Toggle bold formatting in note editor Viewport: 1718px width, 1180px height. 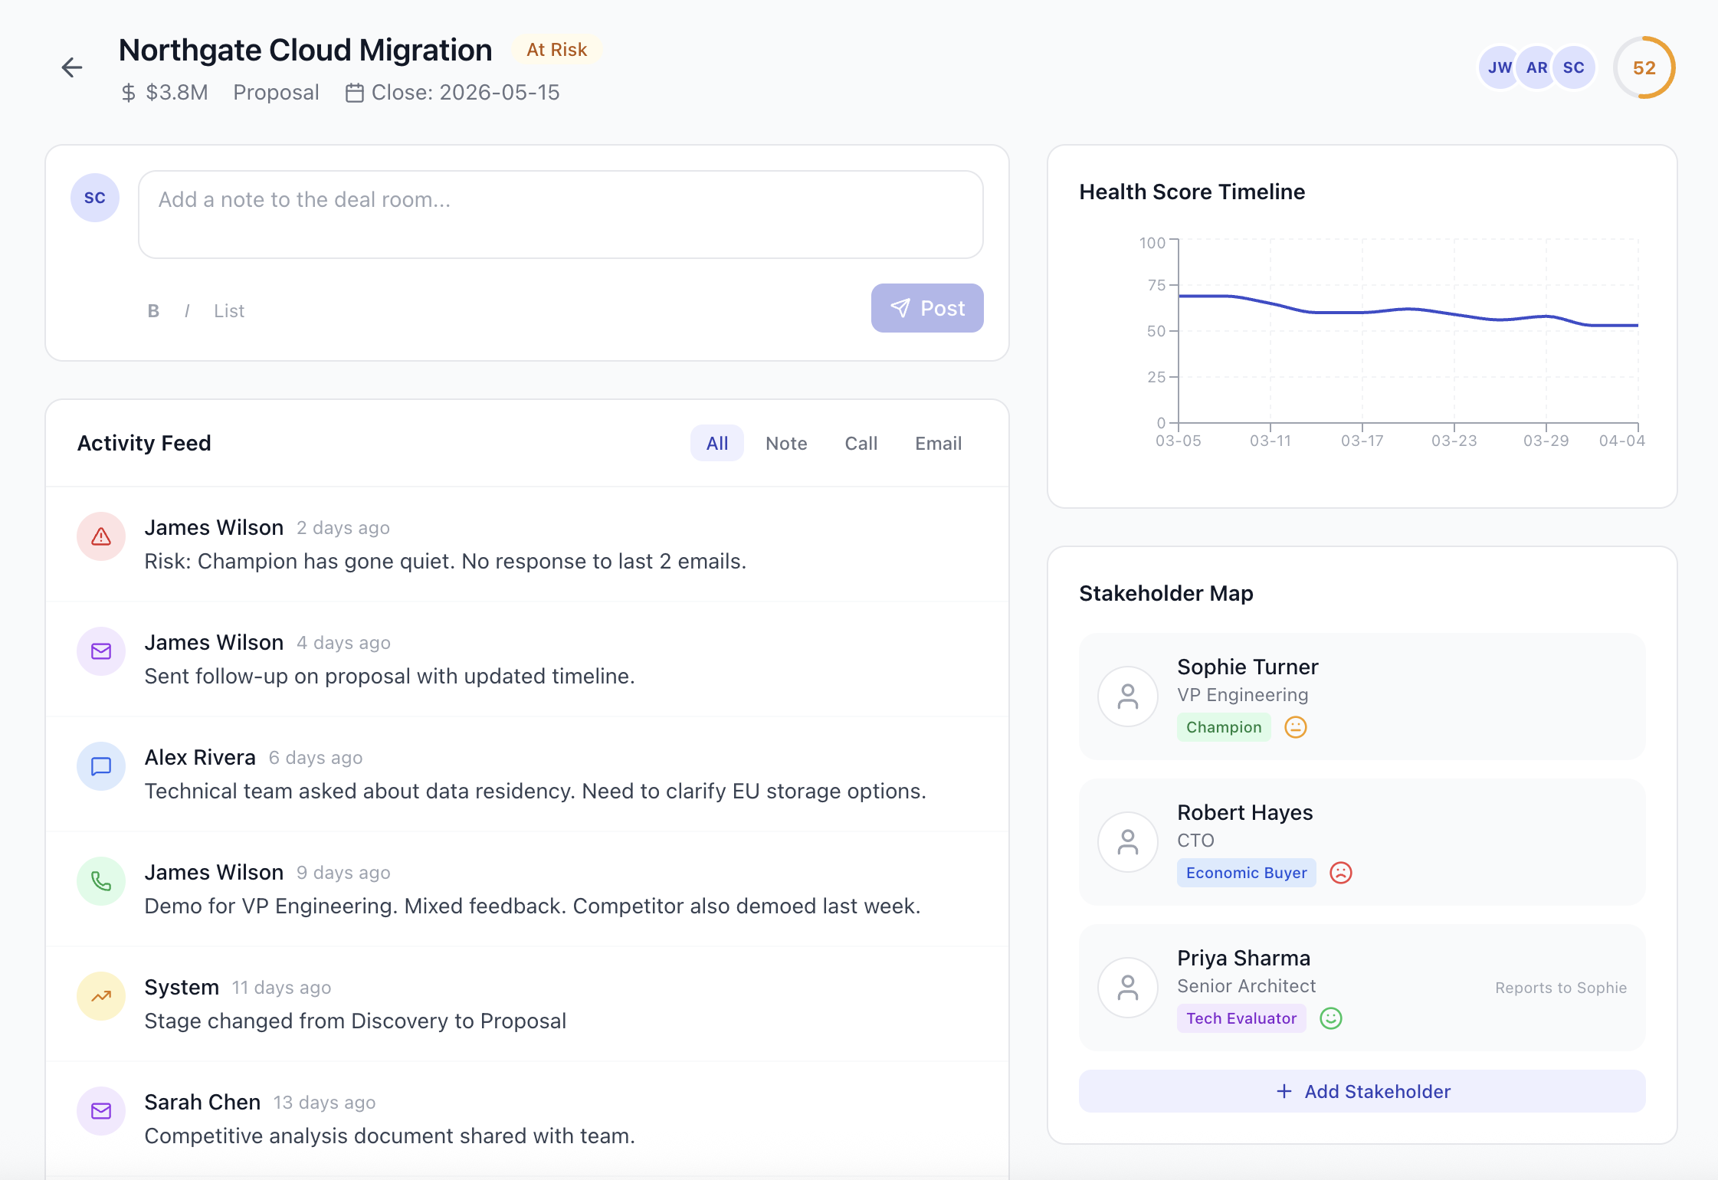153,311
